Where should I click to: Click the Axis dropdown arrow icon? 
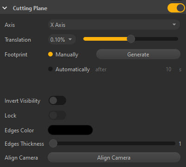(x=174, y=25)
